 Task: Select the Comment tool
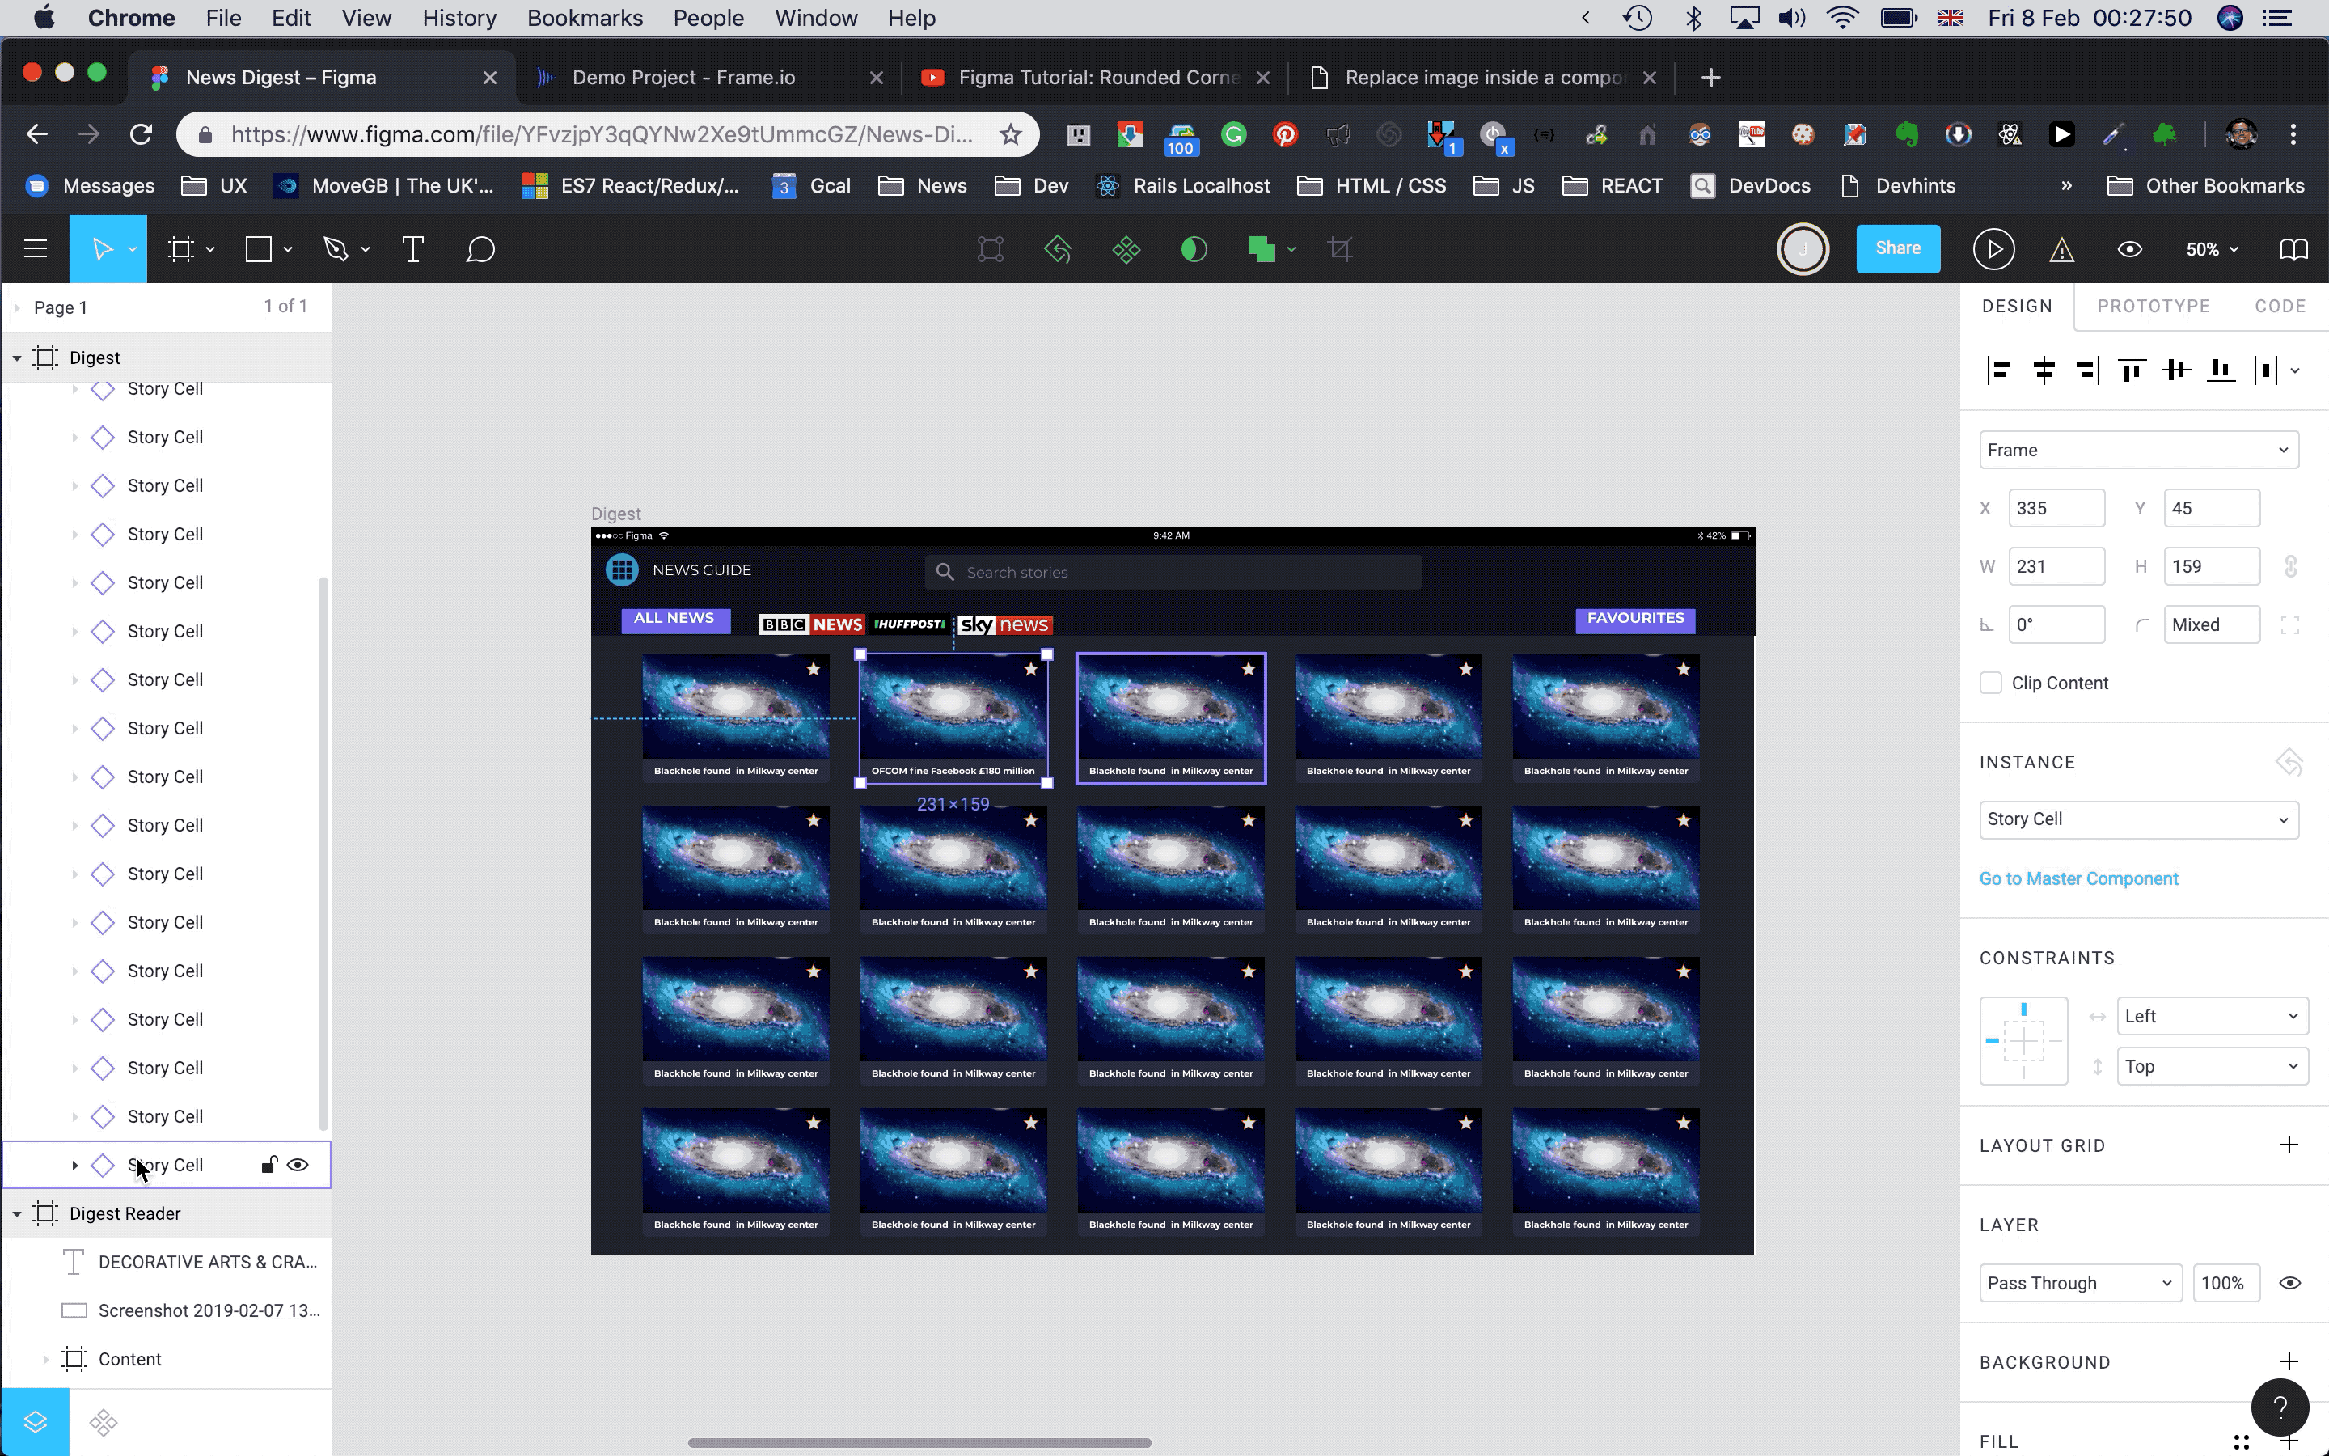coord(480,249)
